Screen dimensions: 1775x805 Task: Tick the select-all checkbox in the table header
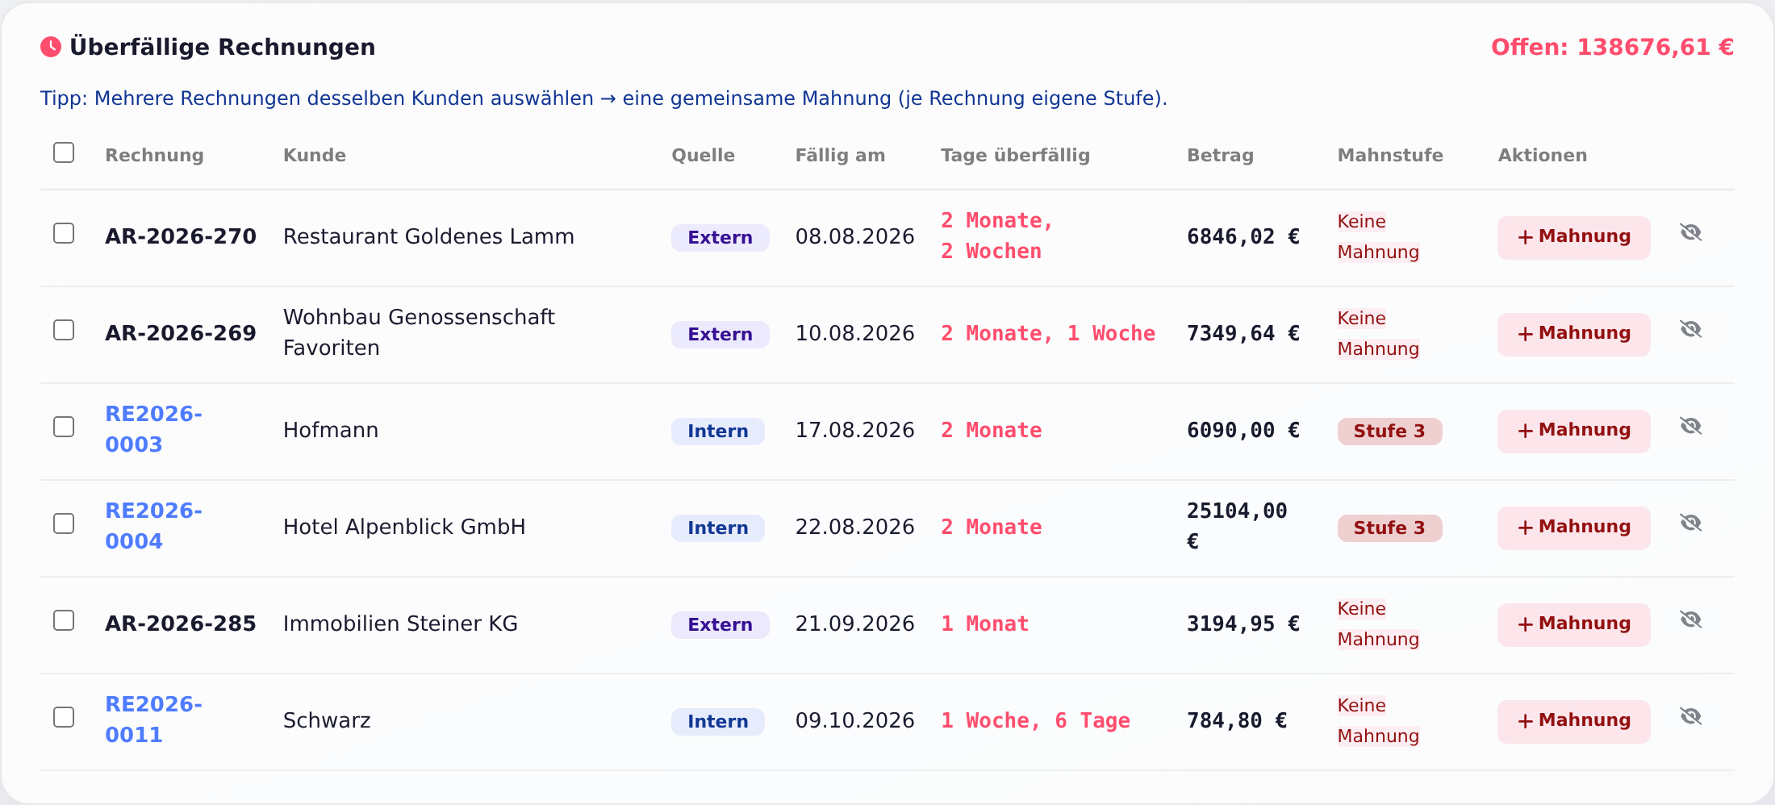(64, 152)
